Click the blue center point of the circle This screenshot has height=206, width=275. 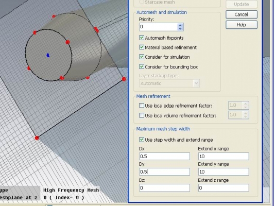48,55
